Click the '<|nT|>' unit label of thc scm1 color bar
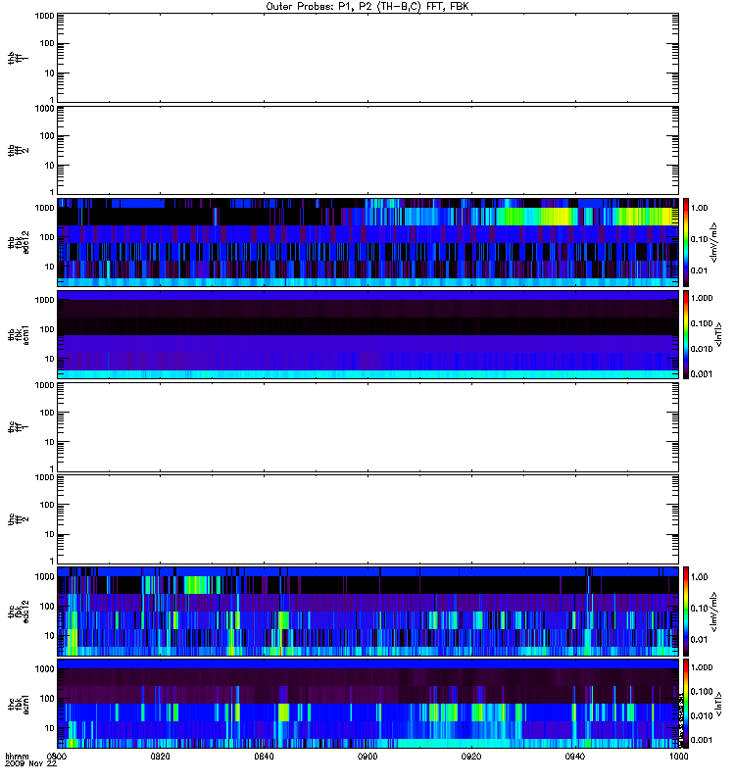This screenshot has height=784, width=735. (718, 704)
